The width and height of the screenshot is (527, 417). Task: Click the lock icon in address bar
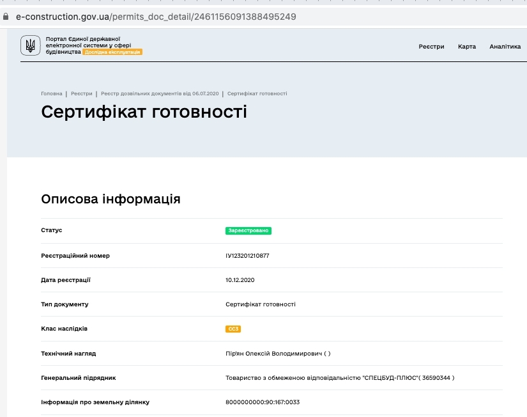(x=6, y=17)
